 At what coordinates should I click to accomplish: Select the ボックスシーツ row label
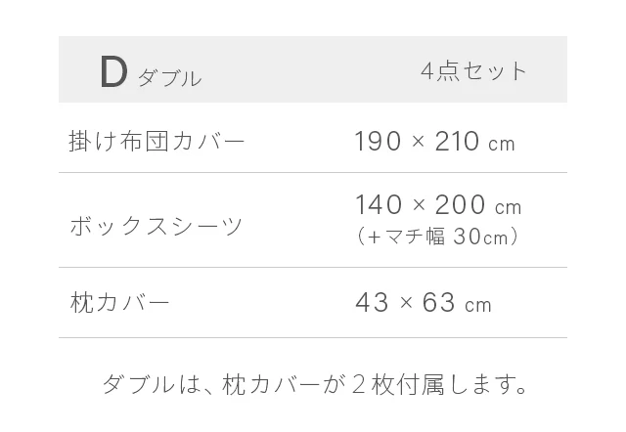click(156, 226)
